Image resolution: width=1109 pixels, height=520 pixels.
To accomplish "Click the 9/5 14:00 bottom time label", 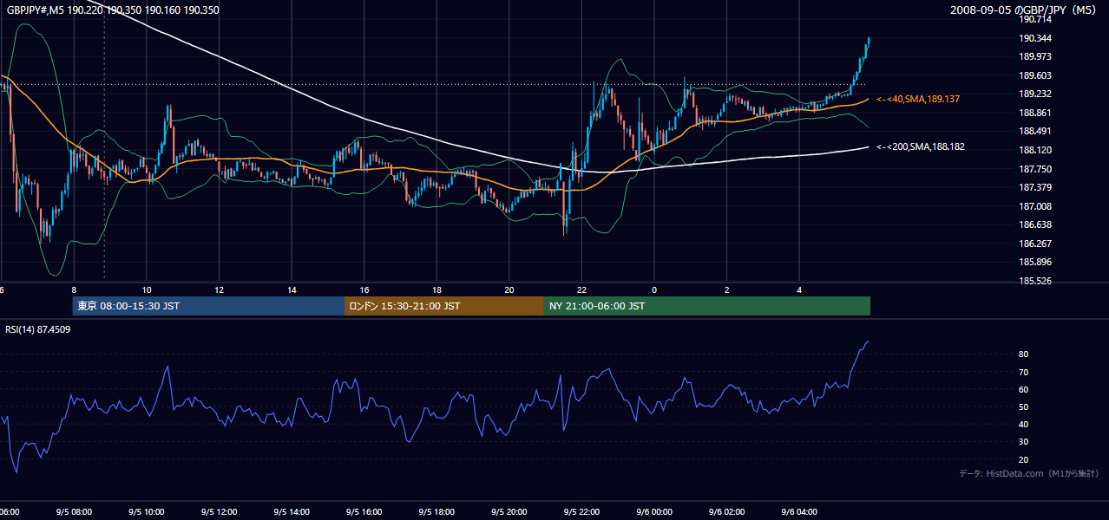I will point(292,512).
